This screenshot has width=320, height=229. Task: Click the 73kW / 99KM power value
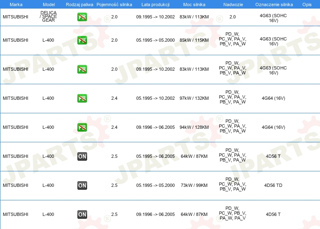pyautogui.click(x=194, y=185)
